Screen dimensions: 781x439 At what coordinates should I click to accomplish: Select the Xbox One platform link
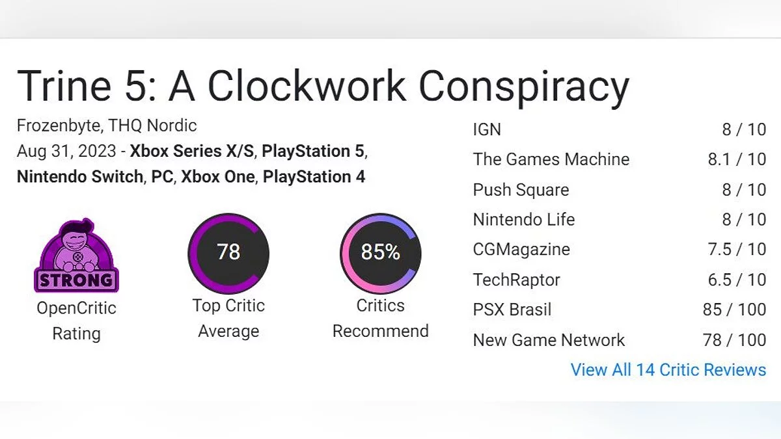tap(217, 177)
